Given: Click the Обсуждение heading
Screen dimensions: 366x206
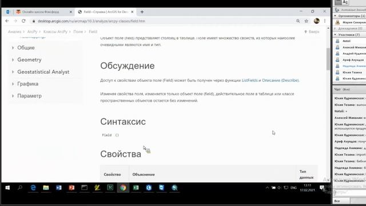Looking at the screenshot, I should point(128,66).
